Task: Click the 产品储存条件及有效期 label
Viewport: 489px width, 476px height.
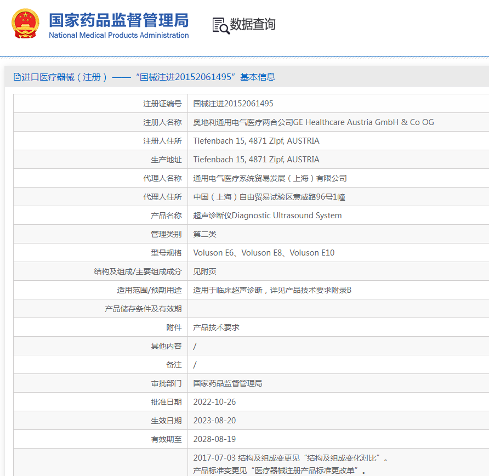Action: pos(143,309)
